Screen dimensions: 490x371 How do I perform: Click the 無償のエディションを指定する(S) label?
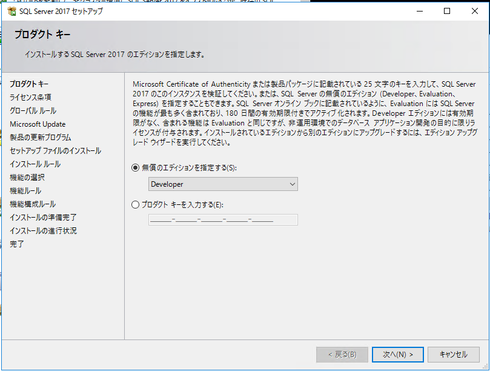(x=189, y=168)
